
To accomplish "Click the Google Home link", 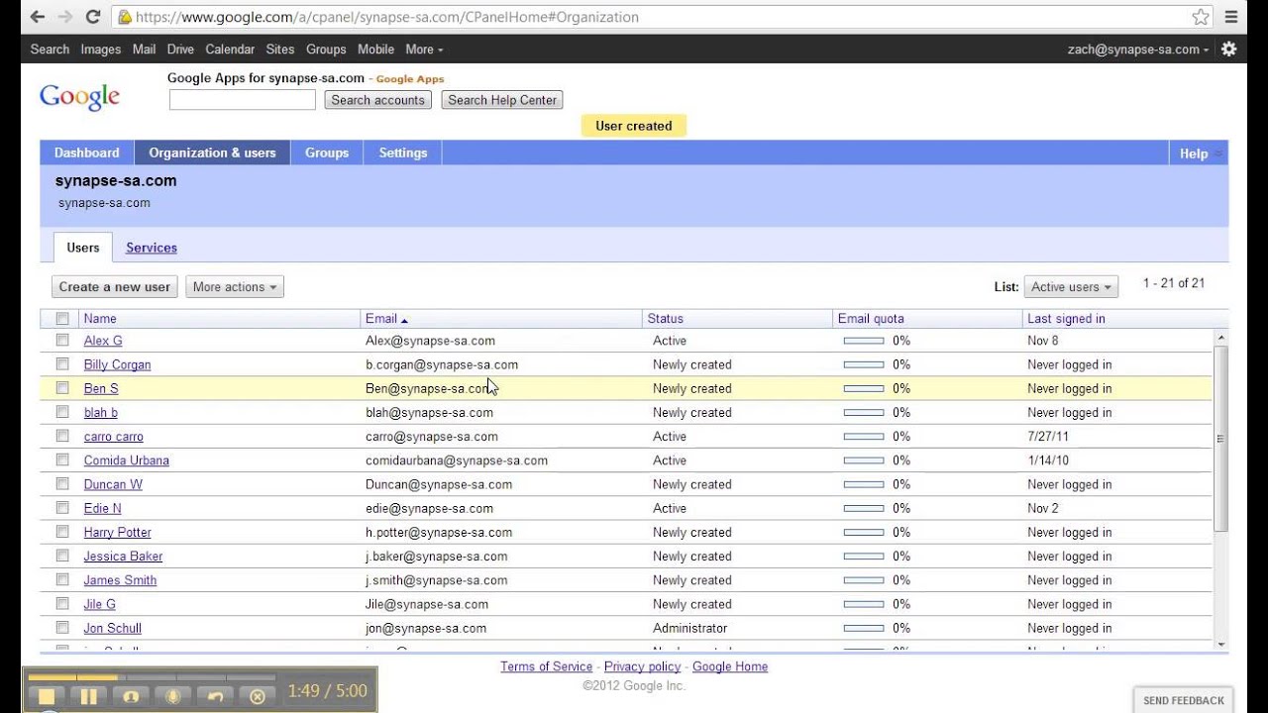I will coord(730,666).
